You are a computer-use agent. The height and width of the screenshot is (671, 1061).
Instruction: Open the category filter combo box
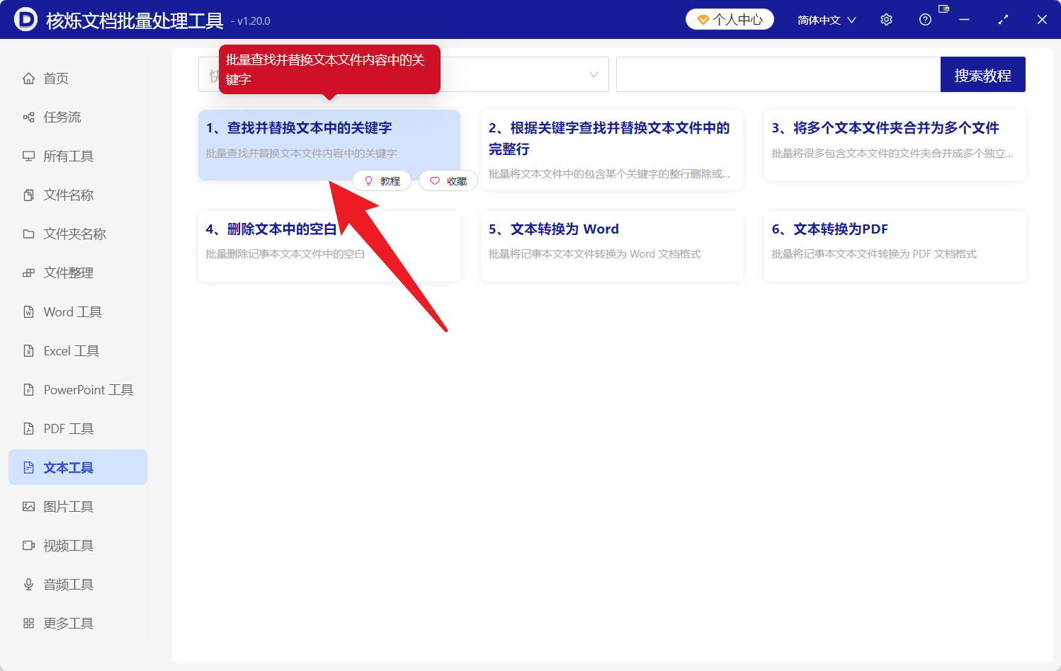click(496, 74)
